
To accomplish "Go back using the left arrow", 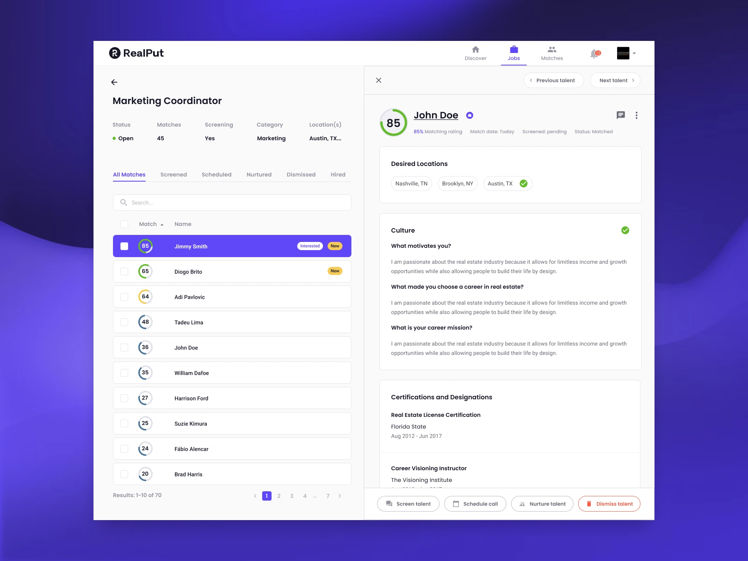I will (114, 82).
